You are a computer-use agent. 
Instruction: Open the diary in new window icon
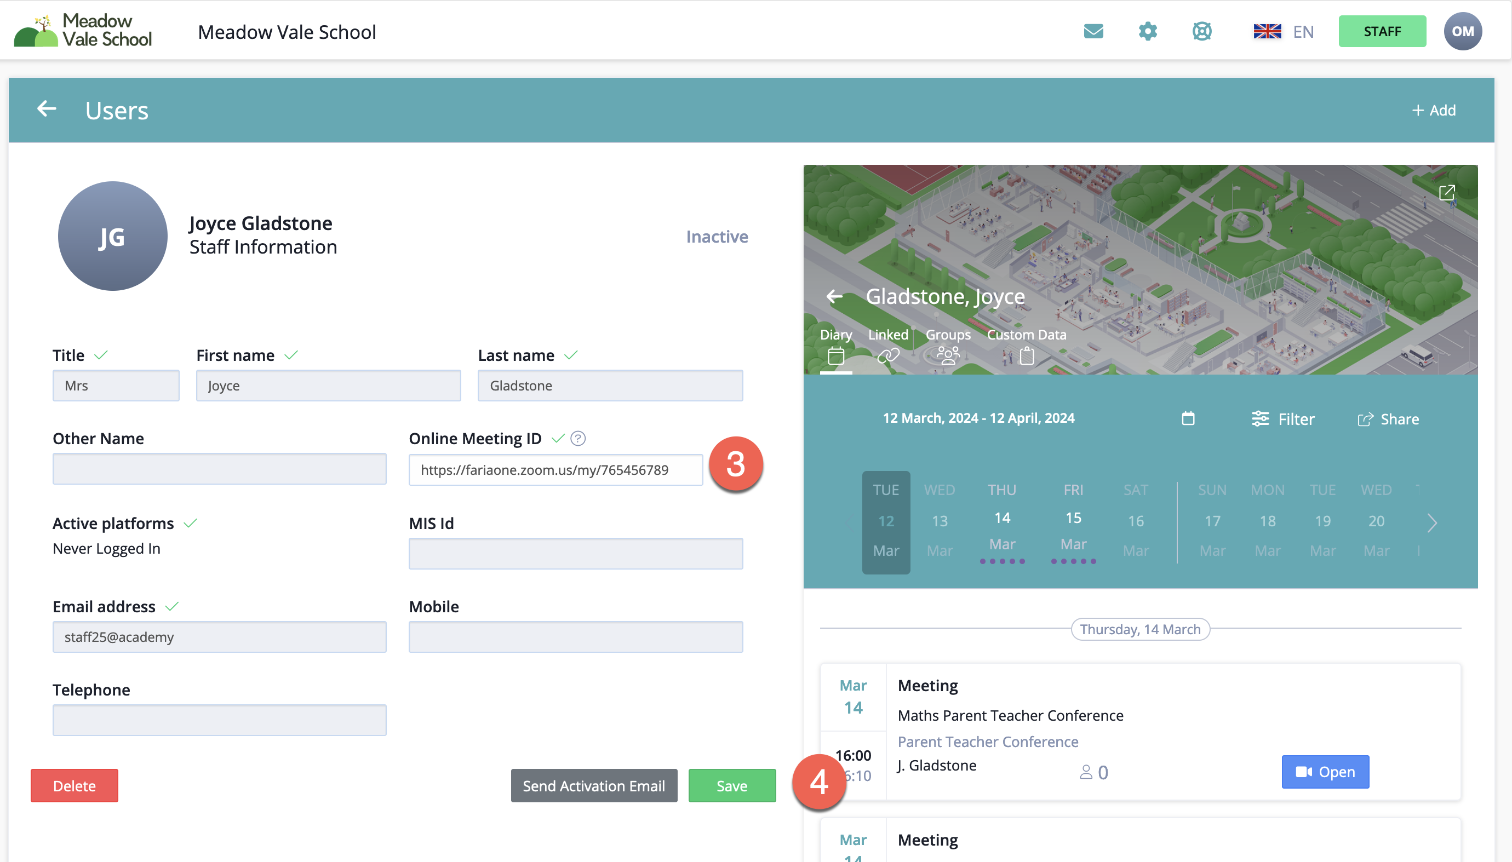[1446, 192]
